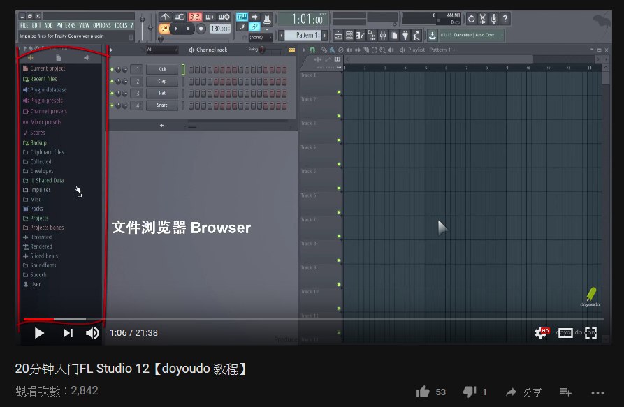Click the FL Studio stop button
624x407 pixels.
(189, 29)
